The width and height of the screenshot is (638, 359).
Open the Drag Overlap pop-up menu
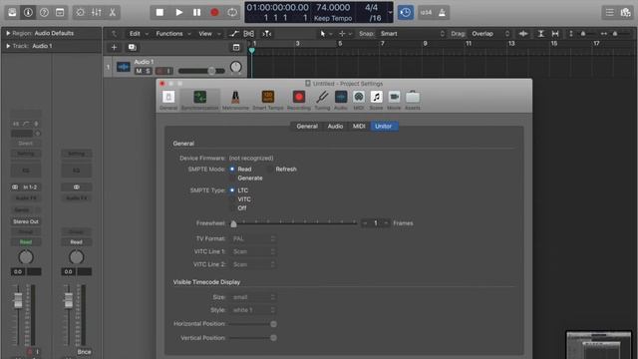tap(490, 33)
